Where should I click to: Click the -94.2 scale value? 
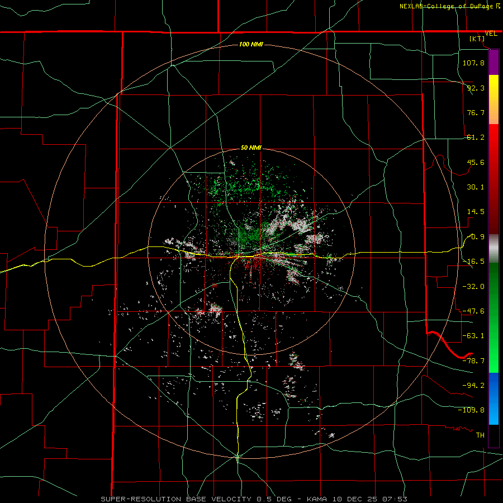[473, 385]
